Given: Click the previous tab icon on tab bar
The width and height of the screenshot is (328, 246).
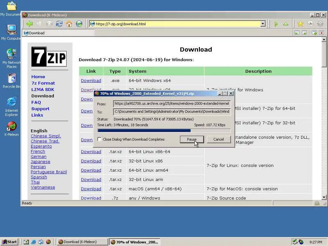Looking at the screenshot, I should [x=297, y=33].
